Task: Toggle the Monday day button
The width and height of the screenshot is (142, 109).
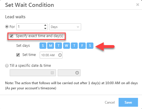Action: point(51,46)
